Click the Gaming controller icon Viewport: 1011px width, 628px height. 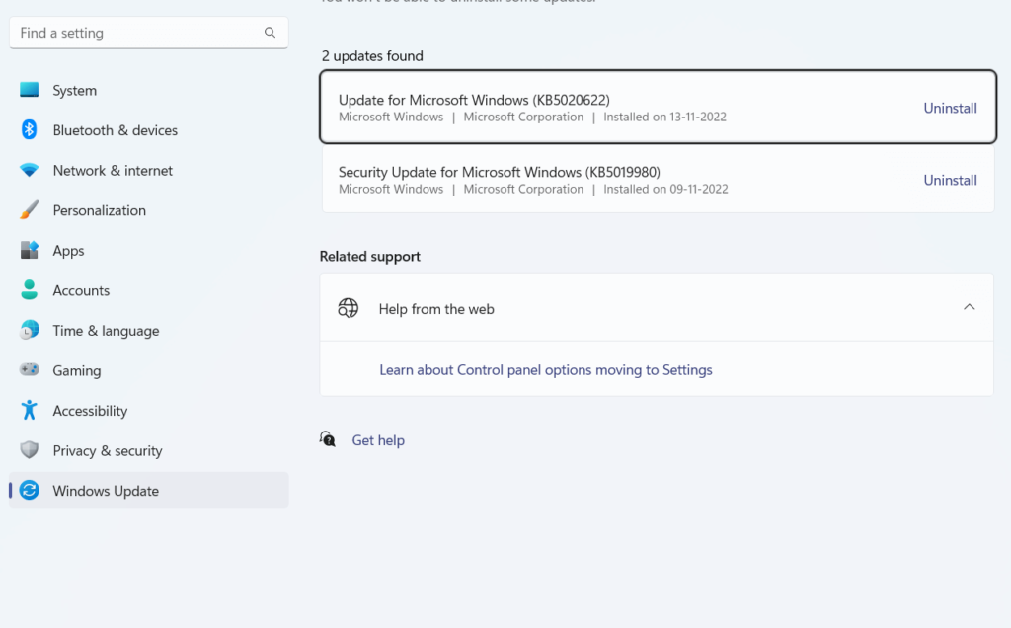(x=29, y=369)
